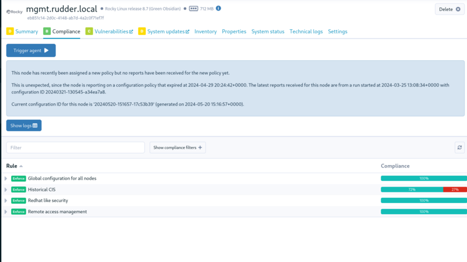
Task: Click the Remote access management 100% compliance bar
Action: [x=424, y=211]
